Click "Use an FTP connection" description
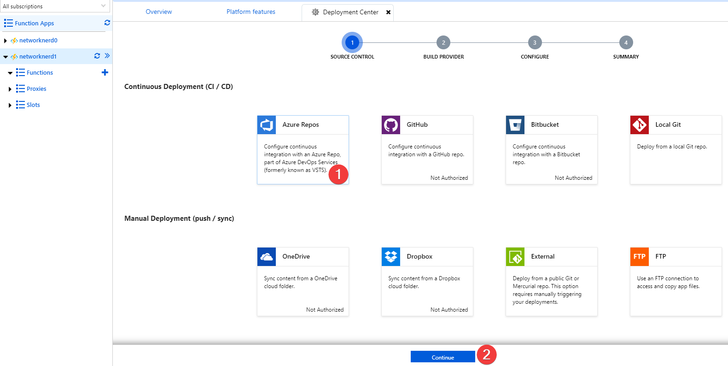 pyautogui.click(x=668, y=282)
